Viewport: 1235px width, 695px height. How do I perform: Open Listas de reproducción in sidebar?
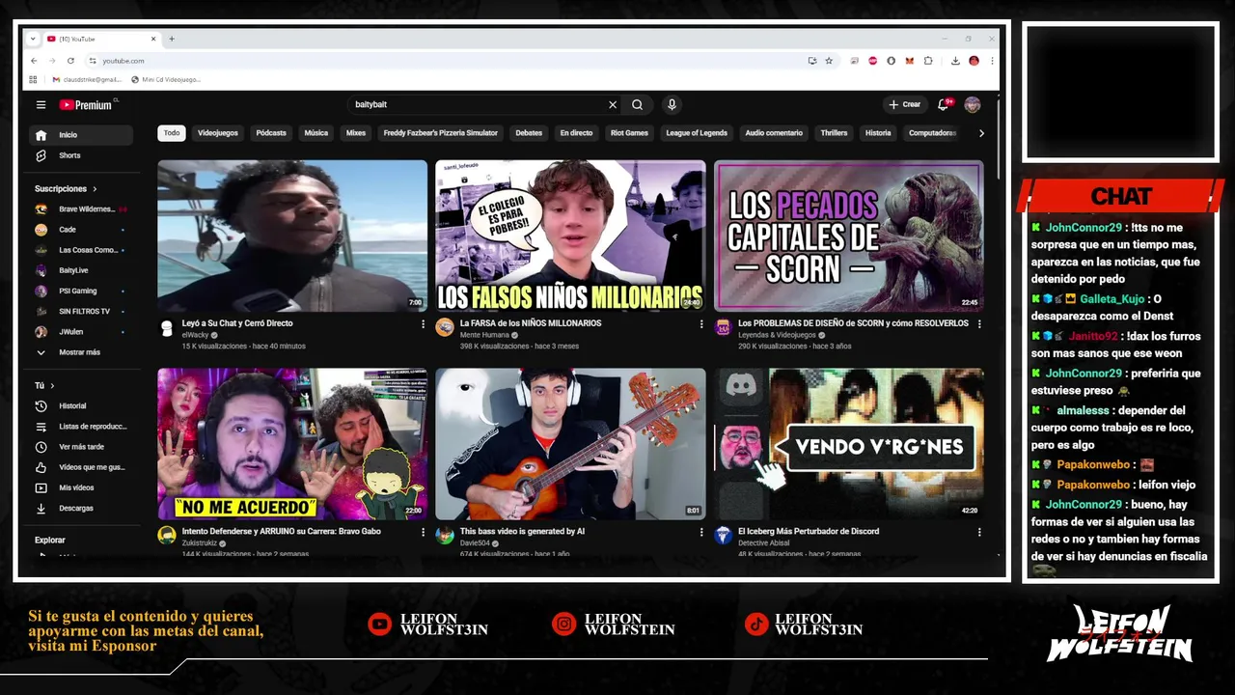[81, 426]
